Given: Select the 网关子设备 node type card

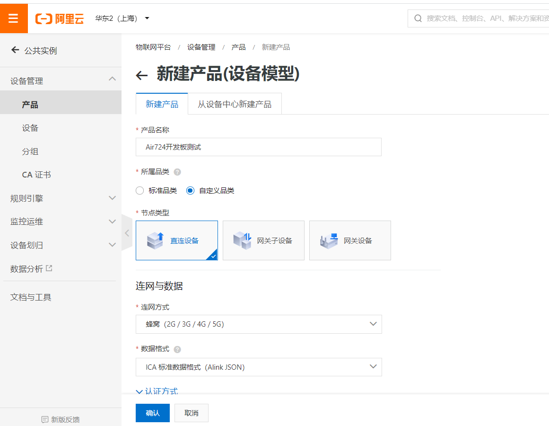Looking at the screenshot, I should 263,240.
